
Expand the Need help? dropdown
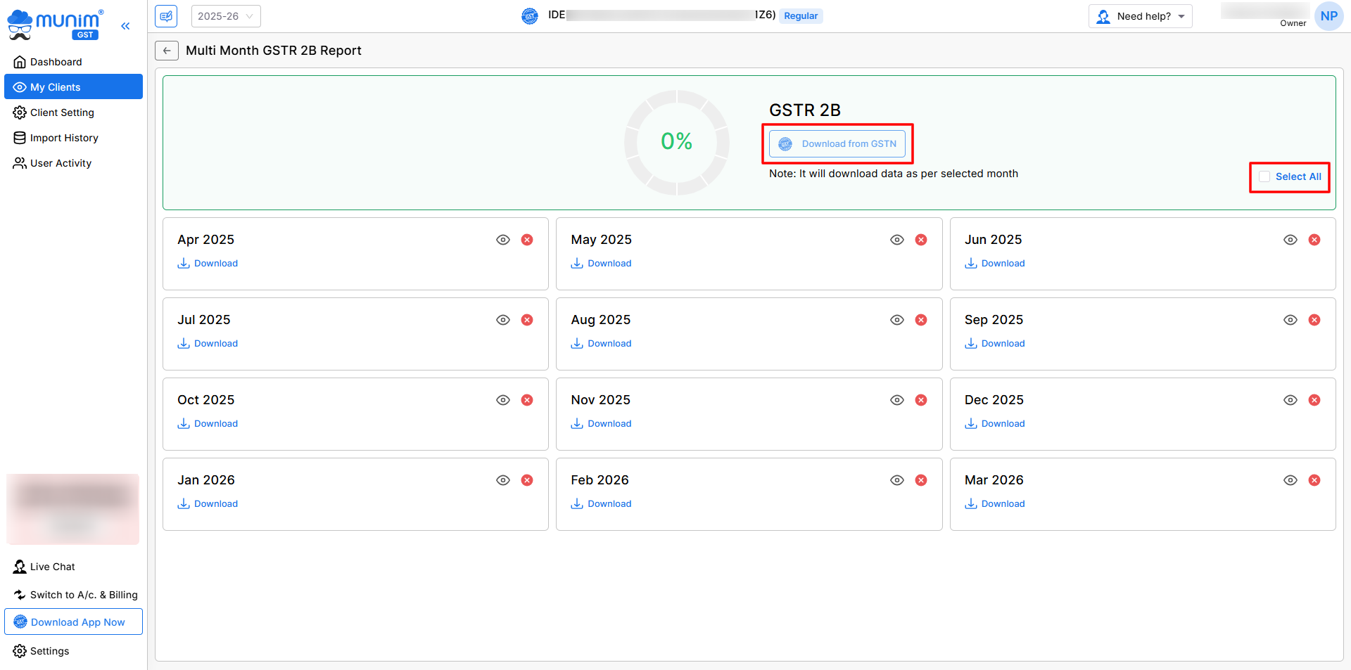click(1140, 16)
